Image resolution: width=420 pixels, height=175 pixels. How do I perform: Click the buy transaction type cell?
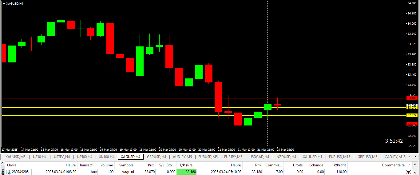(94, 172)
